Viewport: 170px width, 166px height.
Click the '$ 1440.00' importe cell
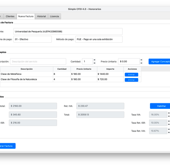[110, 74]
